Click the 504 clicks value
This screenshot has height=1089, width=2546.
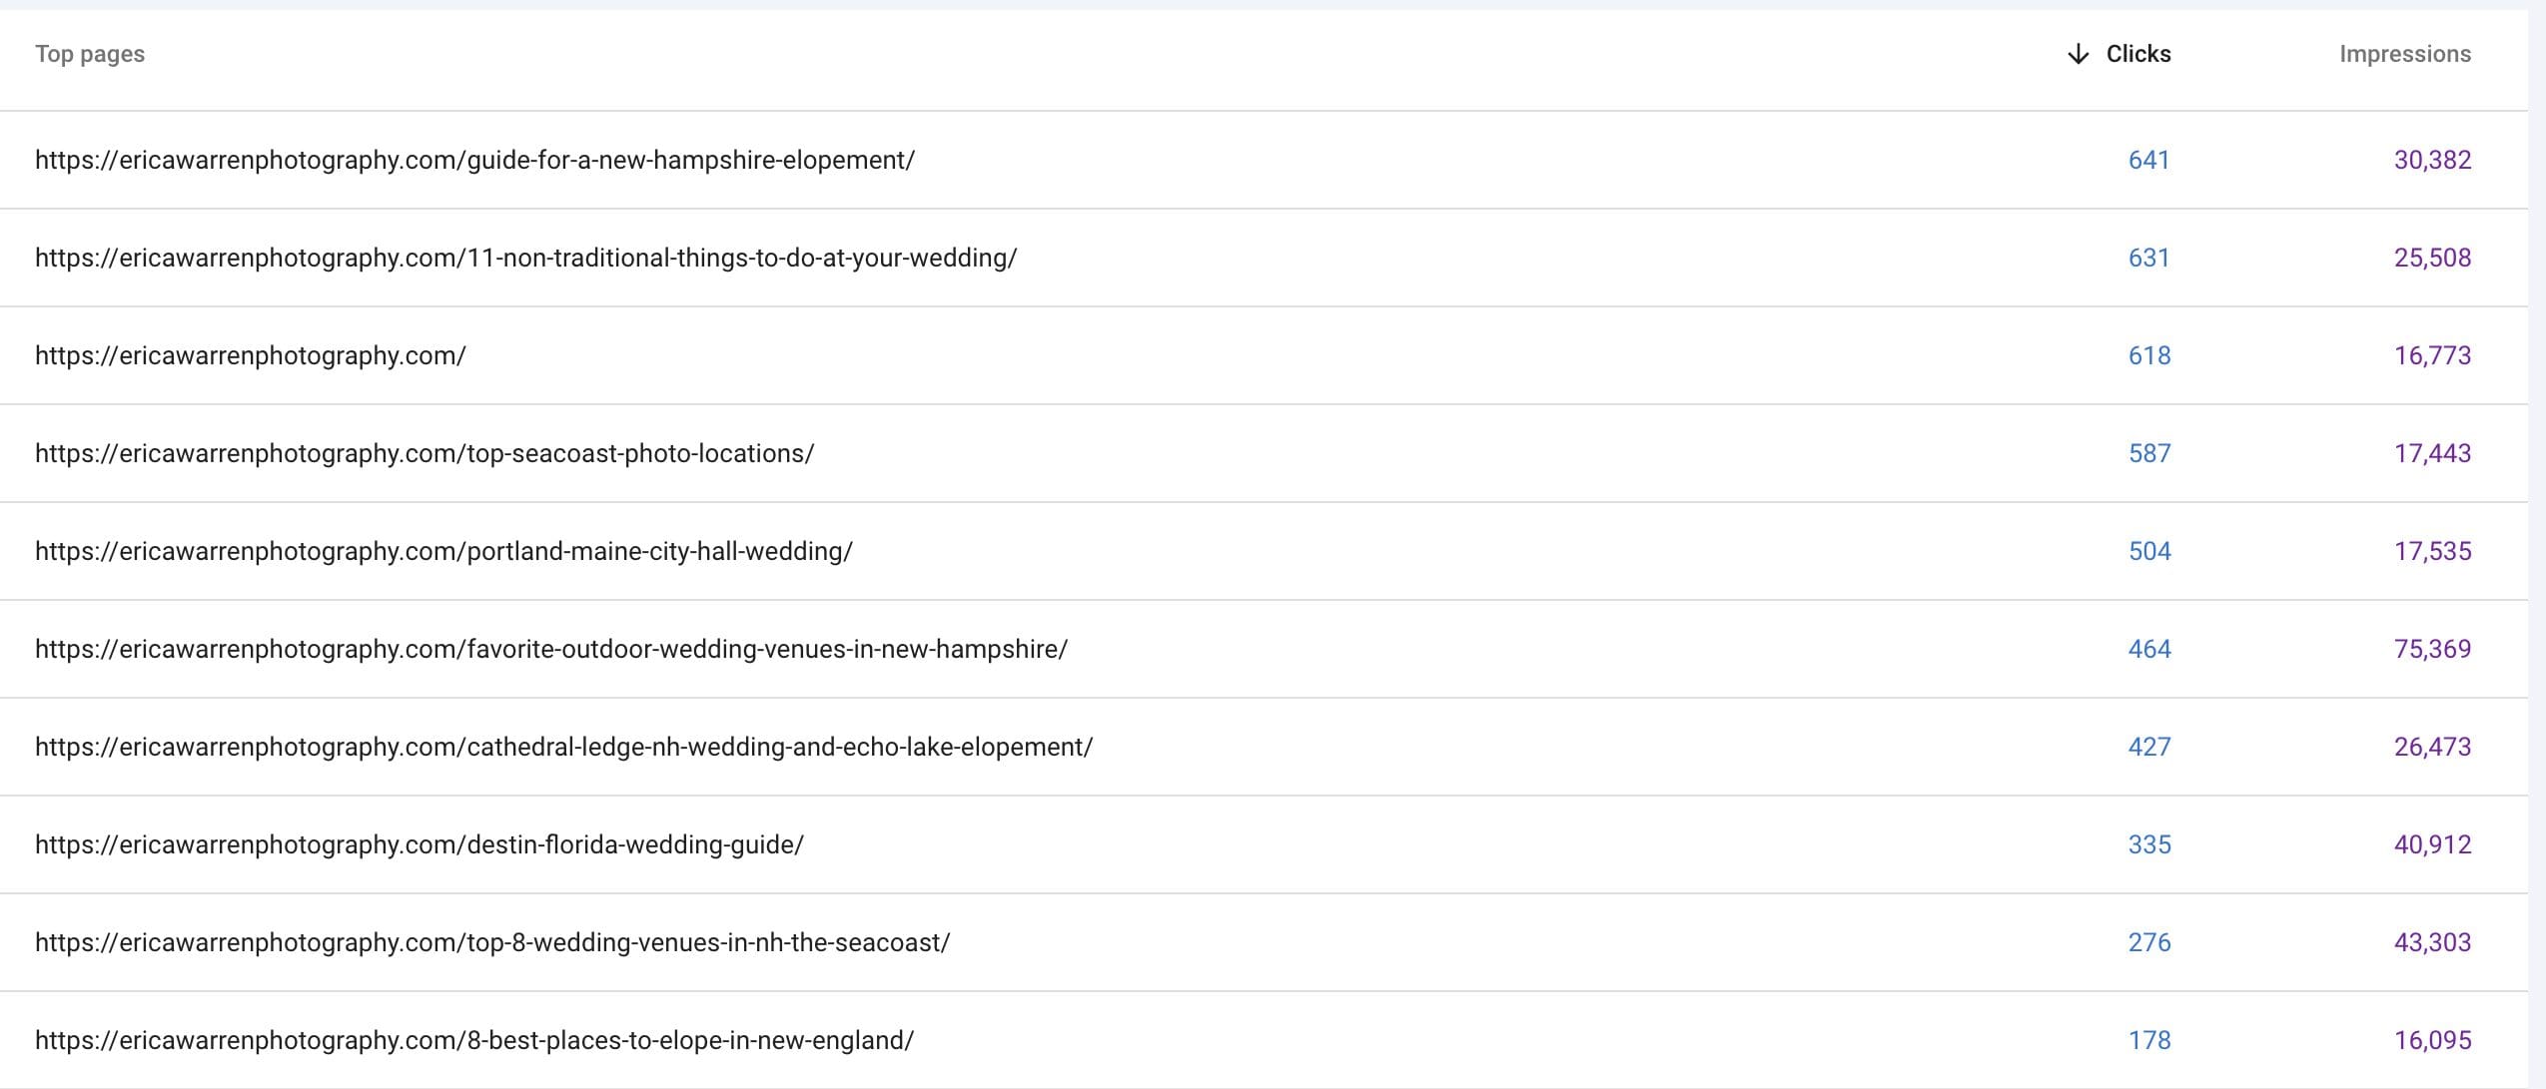point(2148,551)
